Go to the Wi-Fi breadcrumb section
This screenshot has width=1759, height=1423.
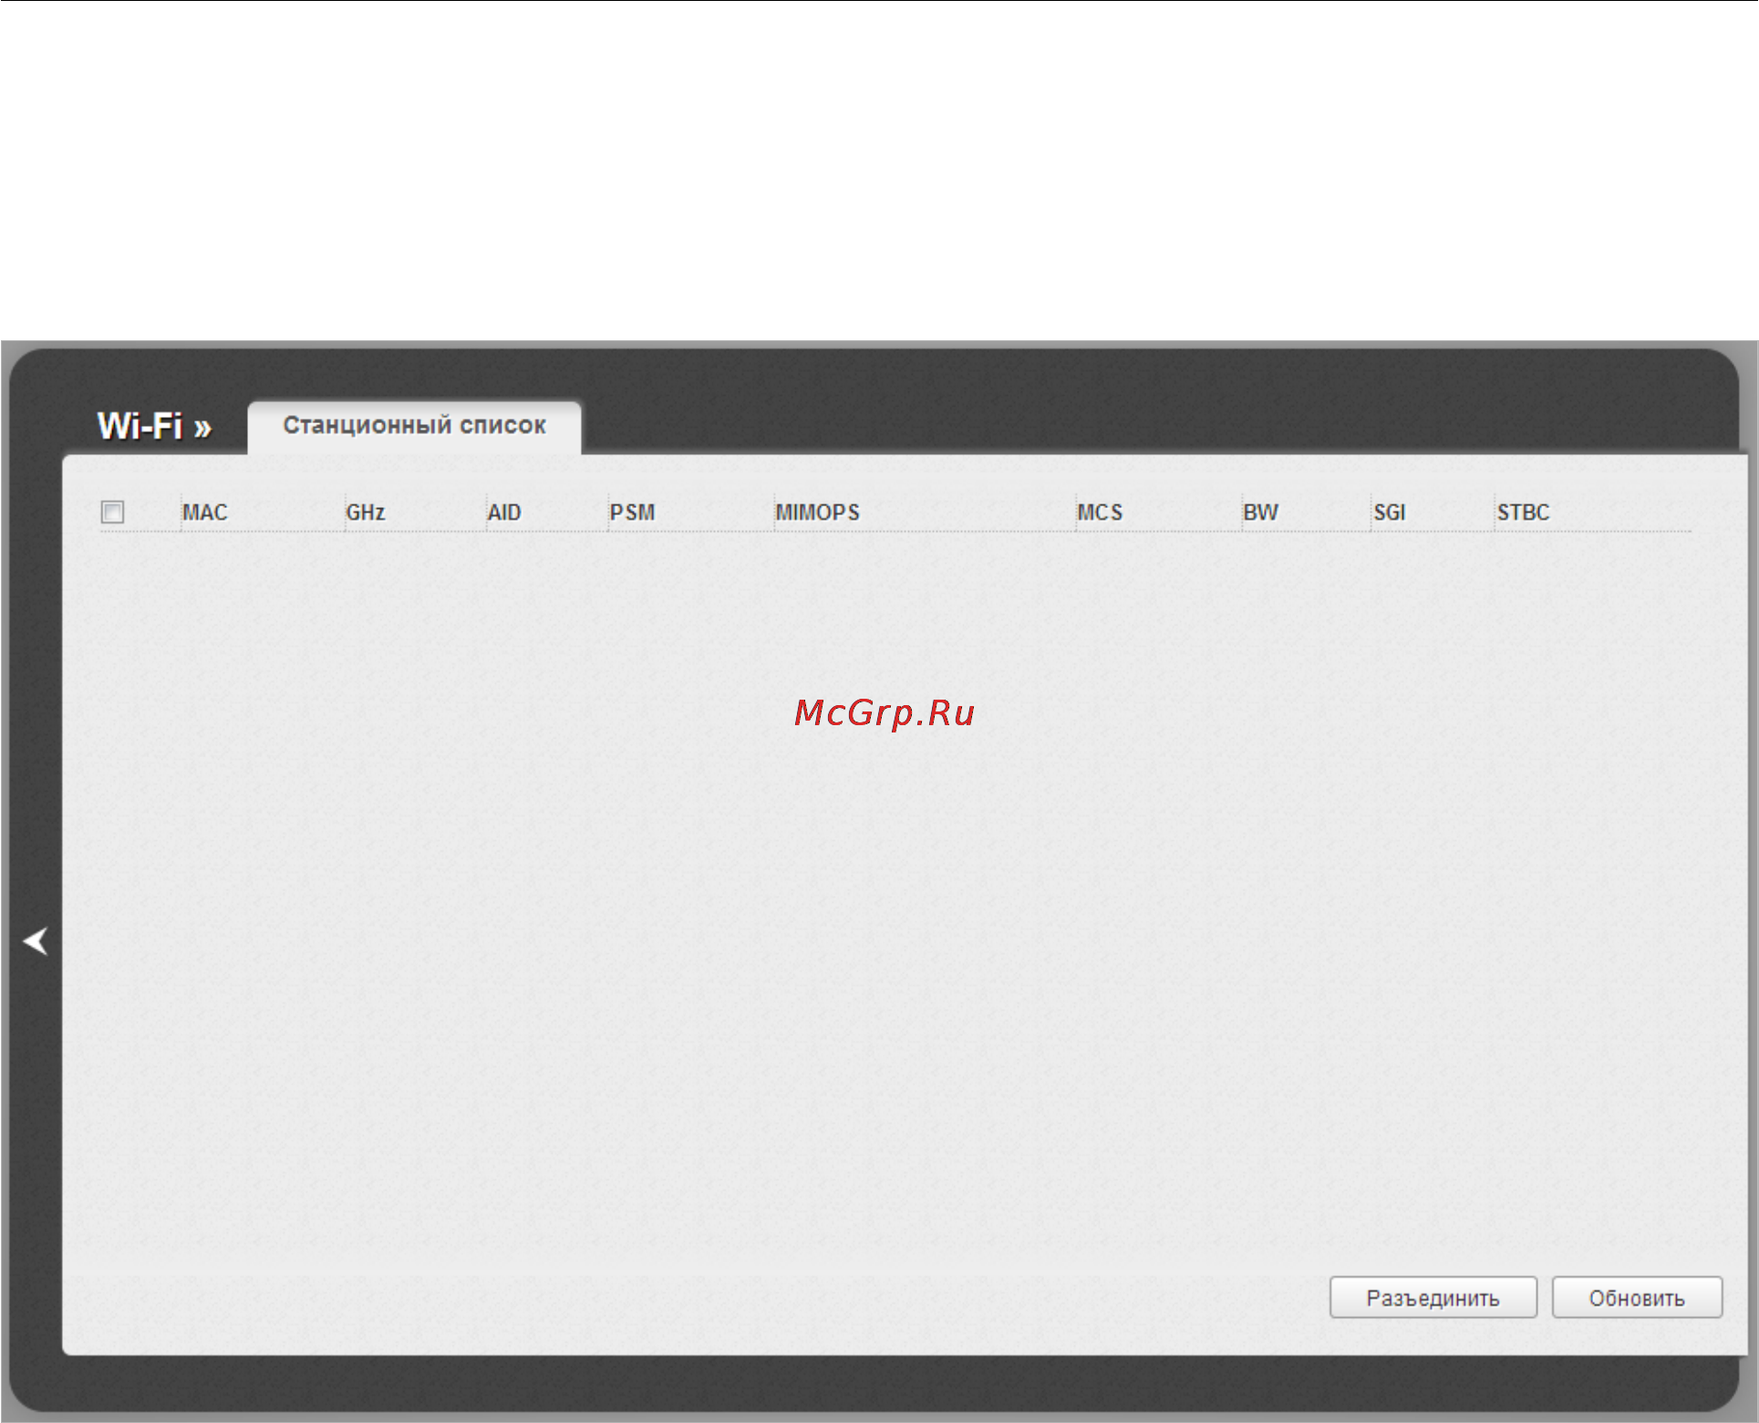pyautogui.click(x=140, y=426)
